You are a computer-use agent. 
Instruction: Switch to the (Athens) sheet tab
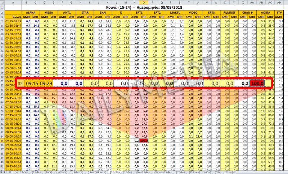(62, 172)
